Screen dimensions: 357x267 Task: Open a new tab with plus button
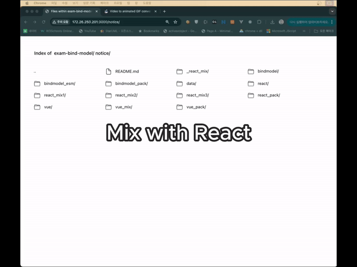pos(164,11)
